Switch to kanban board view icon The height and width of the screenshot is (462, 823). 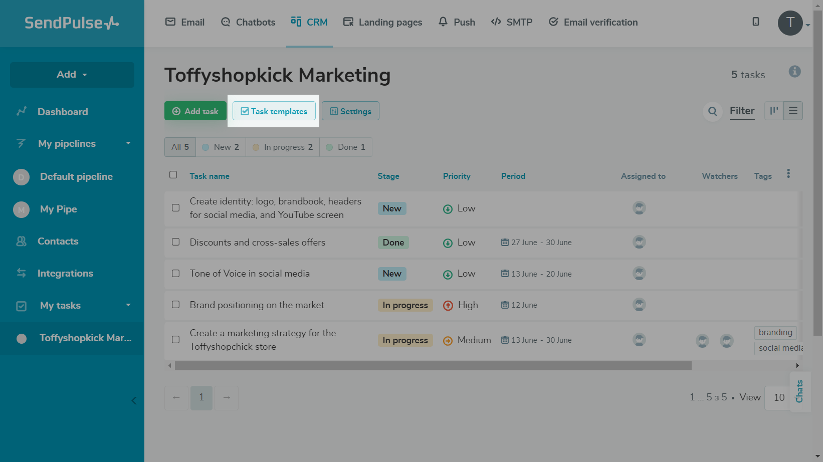coord(774,111)
